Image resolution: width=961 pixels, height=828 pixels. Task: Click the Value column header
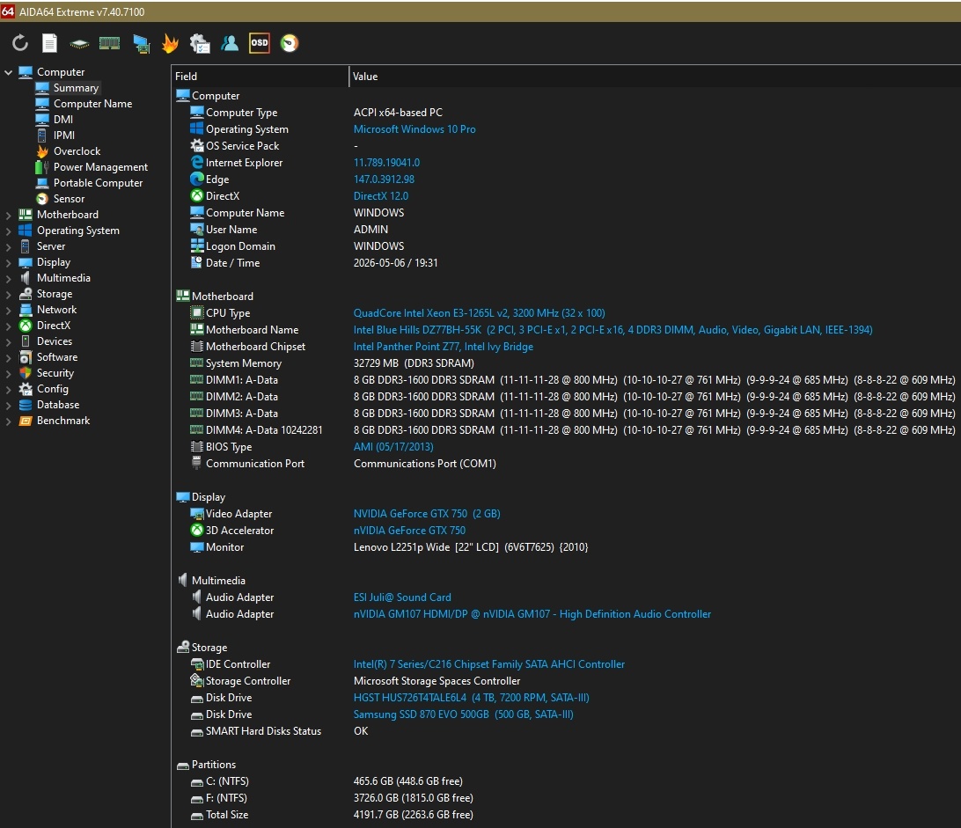click(655, 77)
